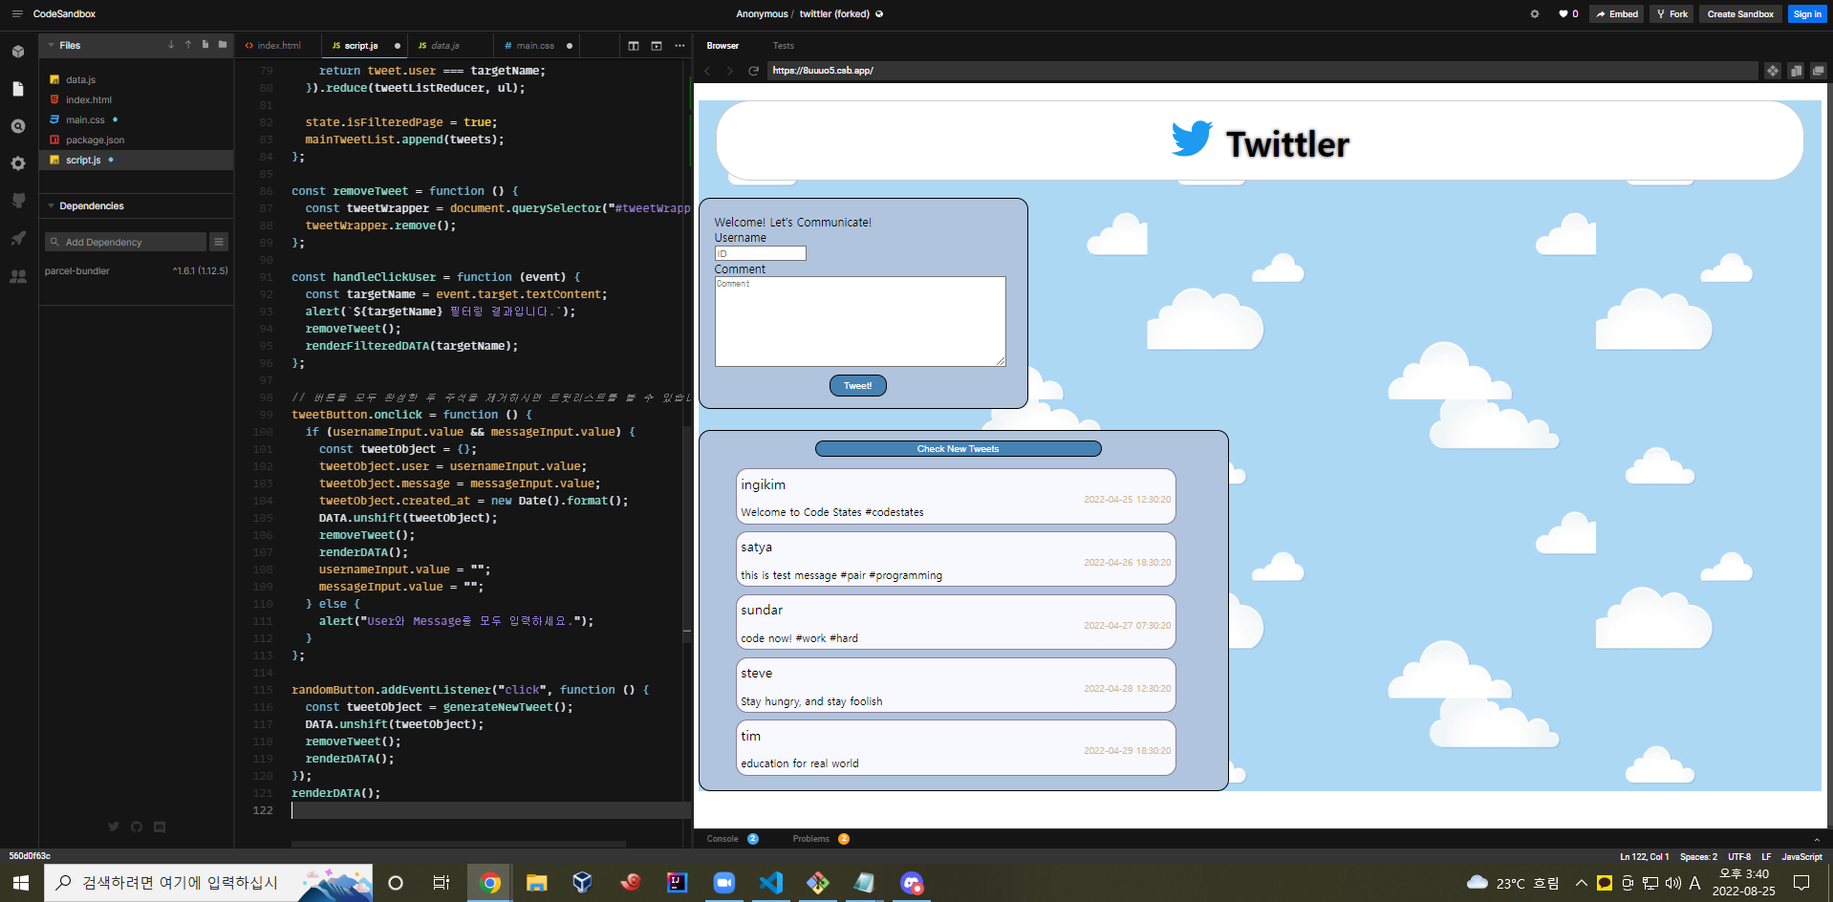Open the Sandbox Info cube icon in sidebar
The image size is (1833, 902).
pyautogui.click(x=18, y=52)
